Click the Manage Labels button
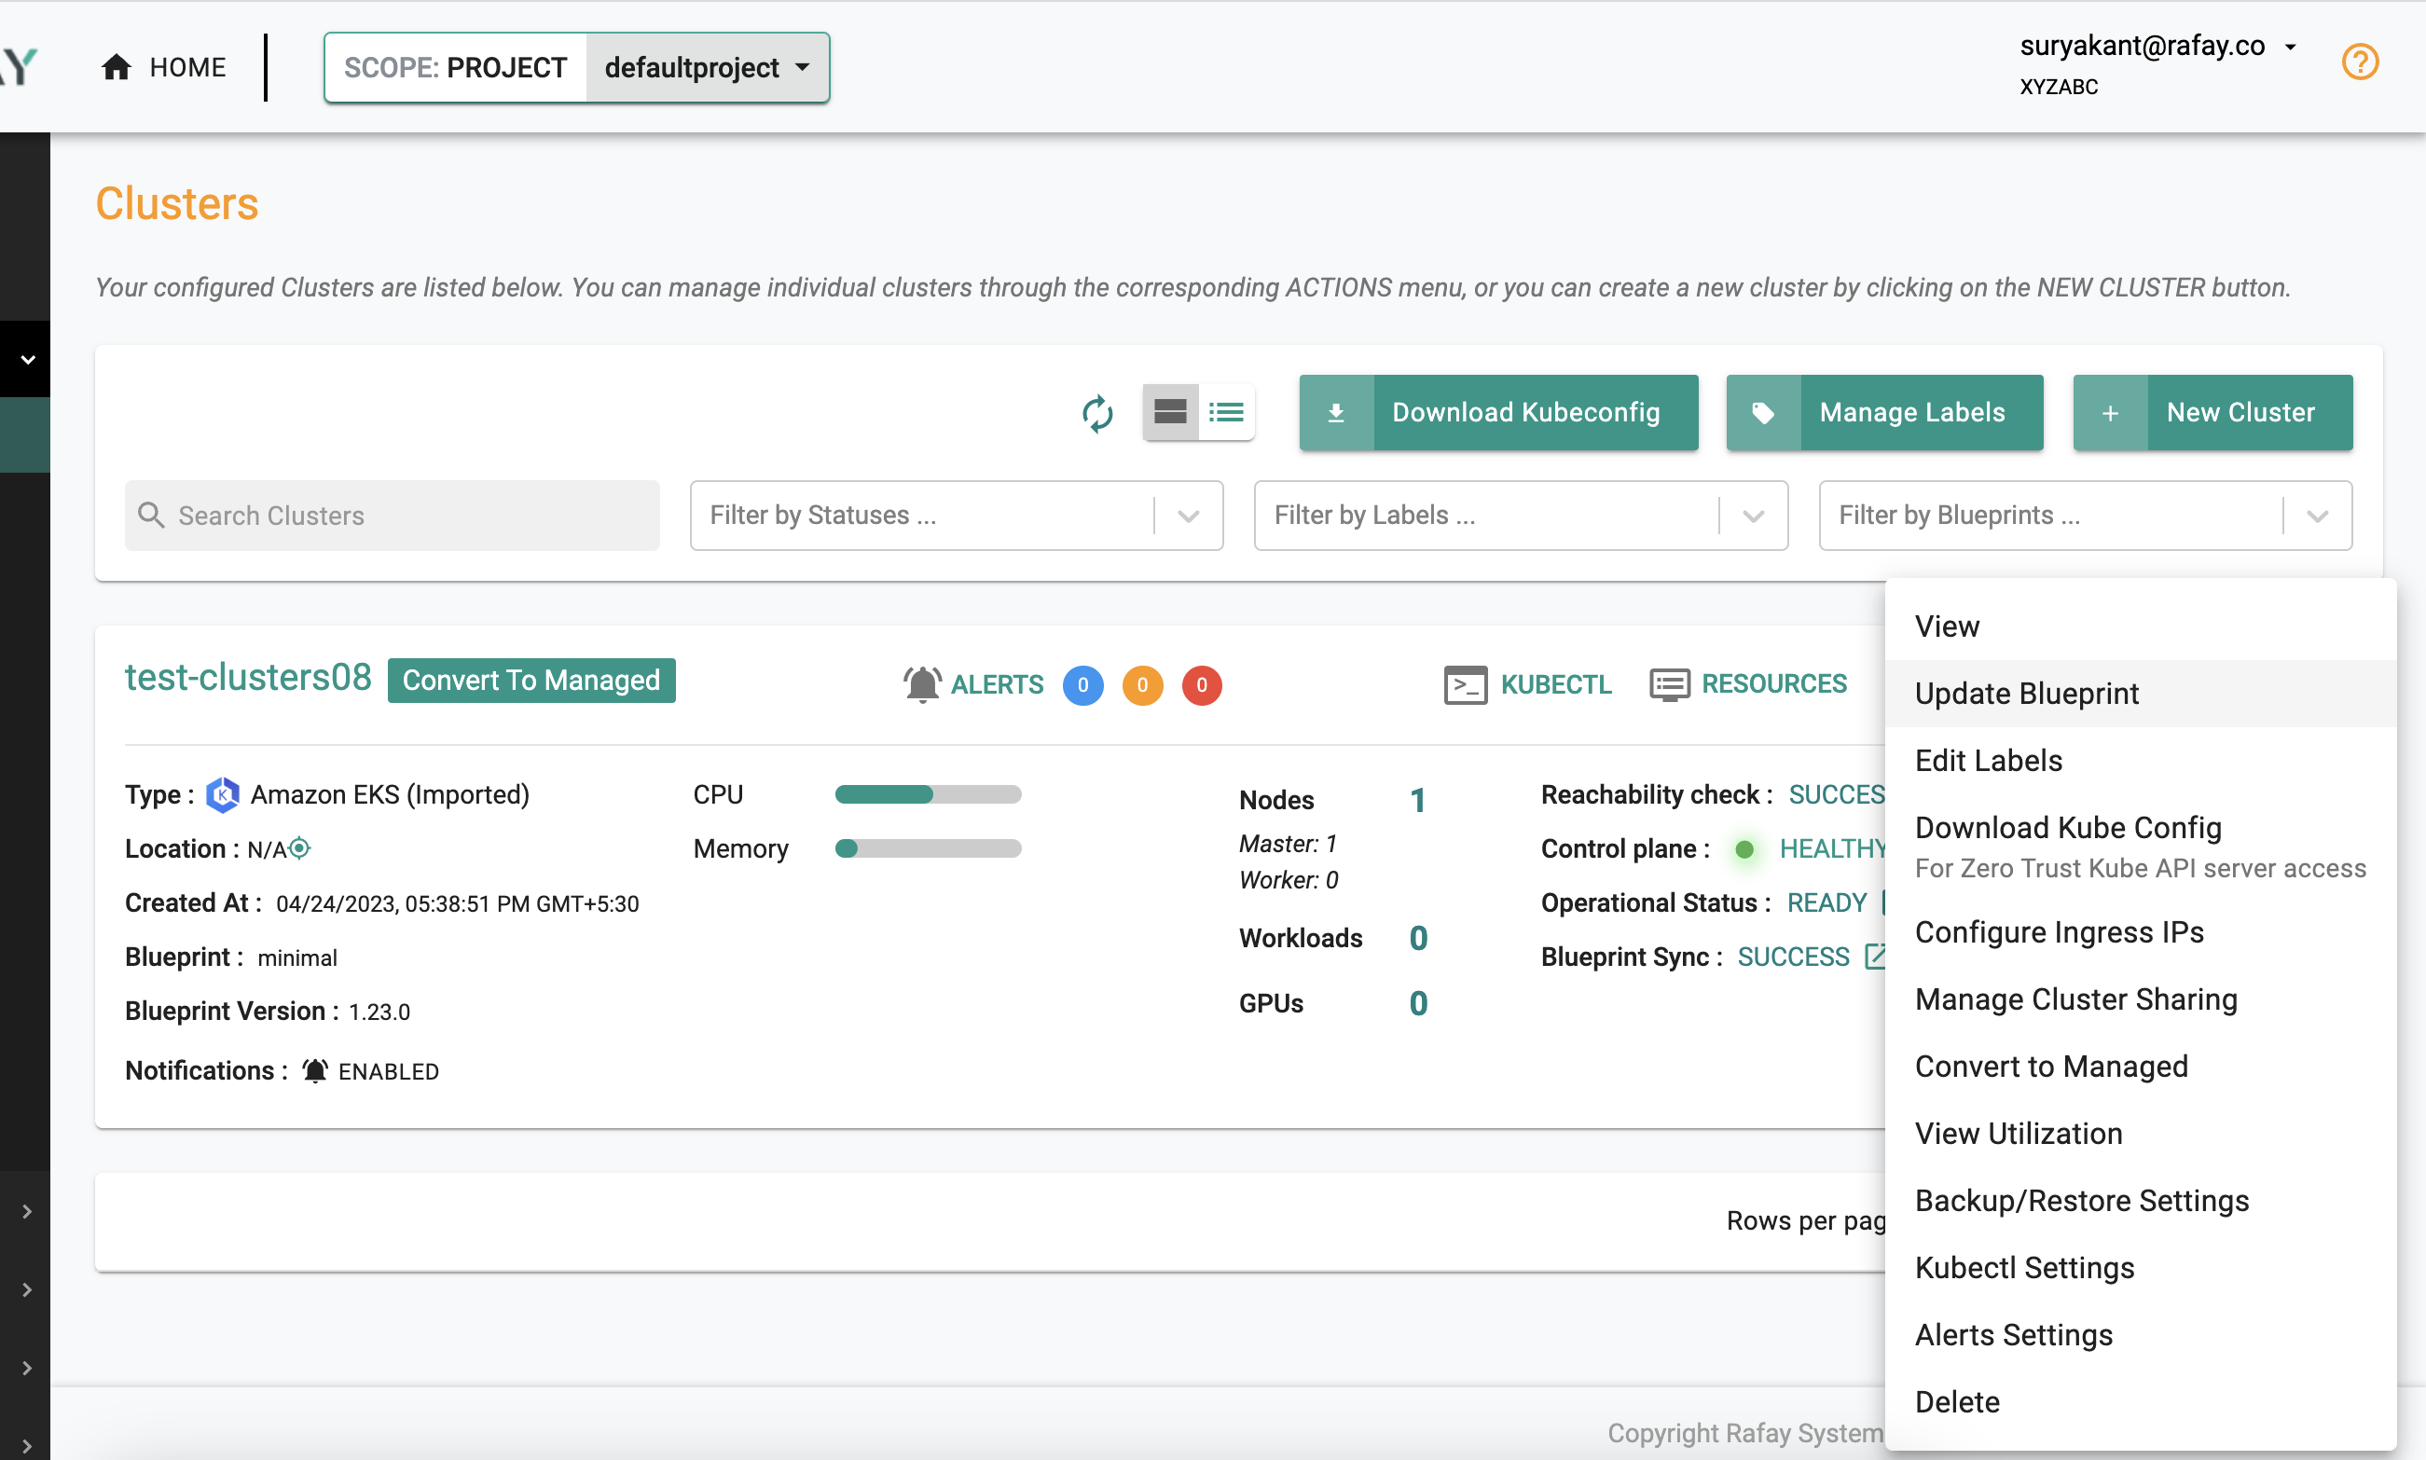 (1884, 413)
